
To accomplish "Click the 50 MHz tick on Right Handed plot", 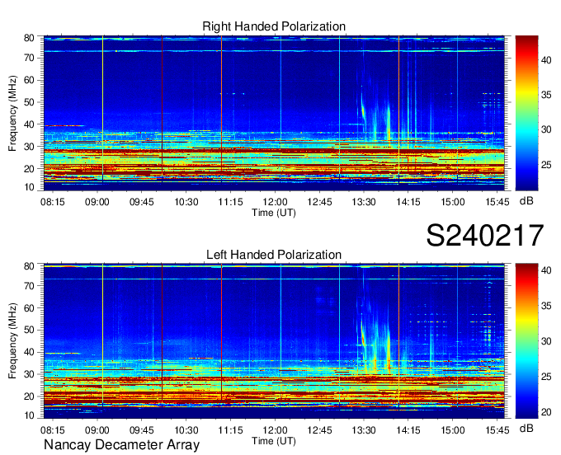I will point(29,102).
